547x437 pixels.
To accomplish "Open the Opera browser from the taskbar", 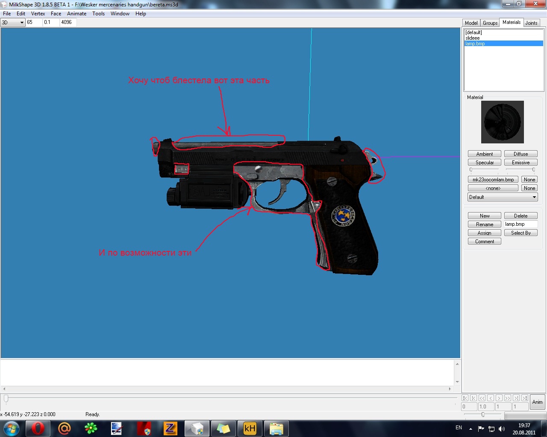I will 38,428.
